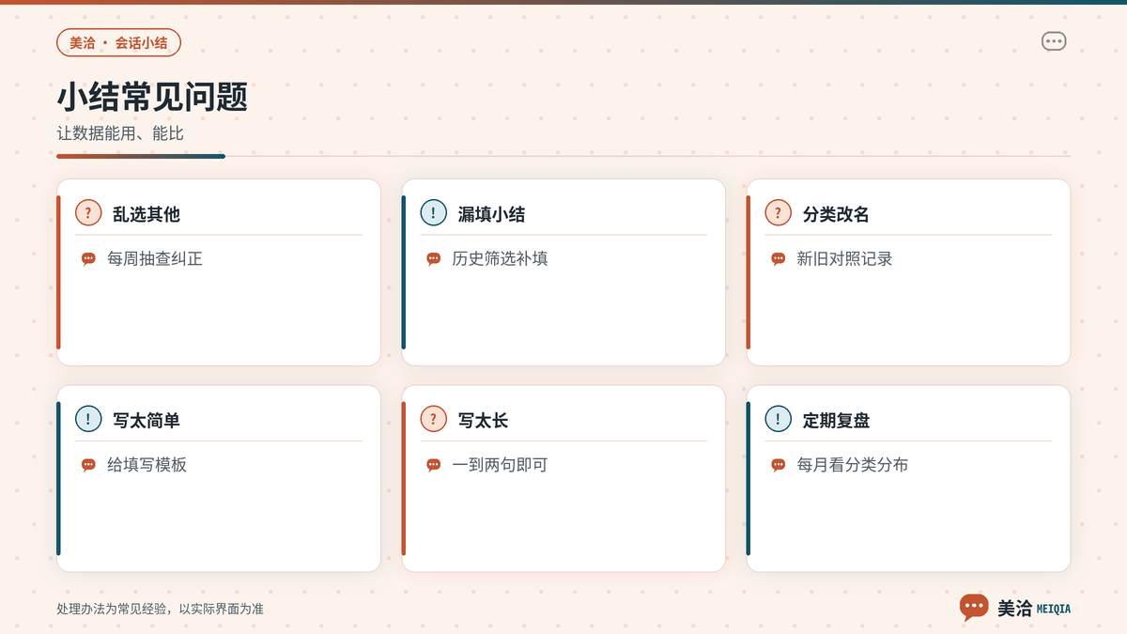Click the speech bubble bullet before 新旧对照记录
The width and height of the screenshot is (1127, 634).
[x=778, y=259]
